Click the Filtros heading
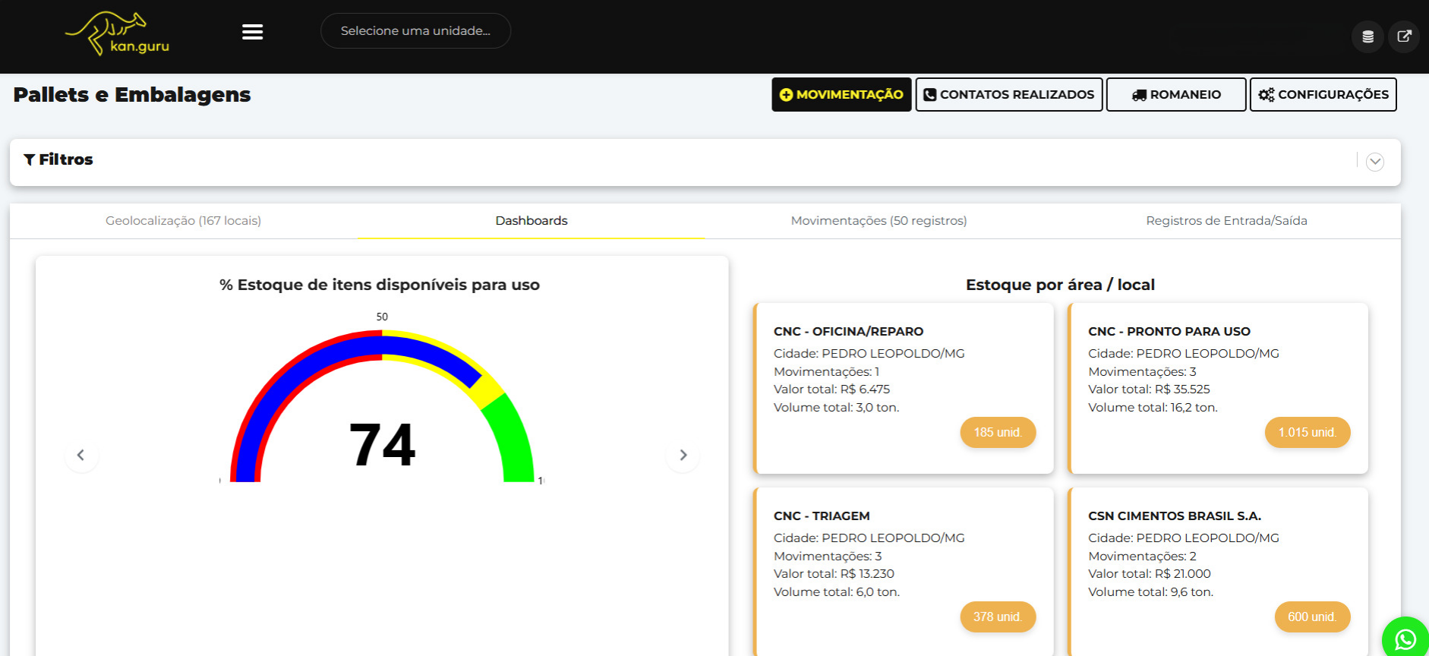This screenshot has height=656, width=1429. click(x=58, y=159)
